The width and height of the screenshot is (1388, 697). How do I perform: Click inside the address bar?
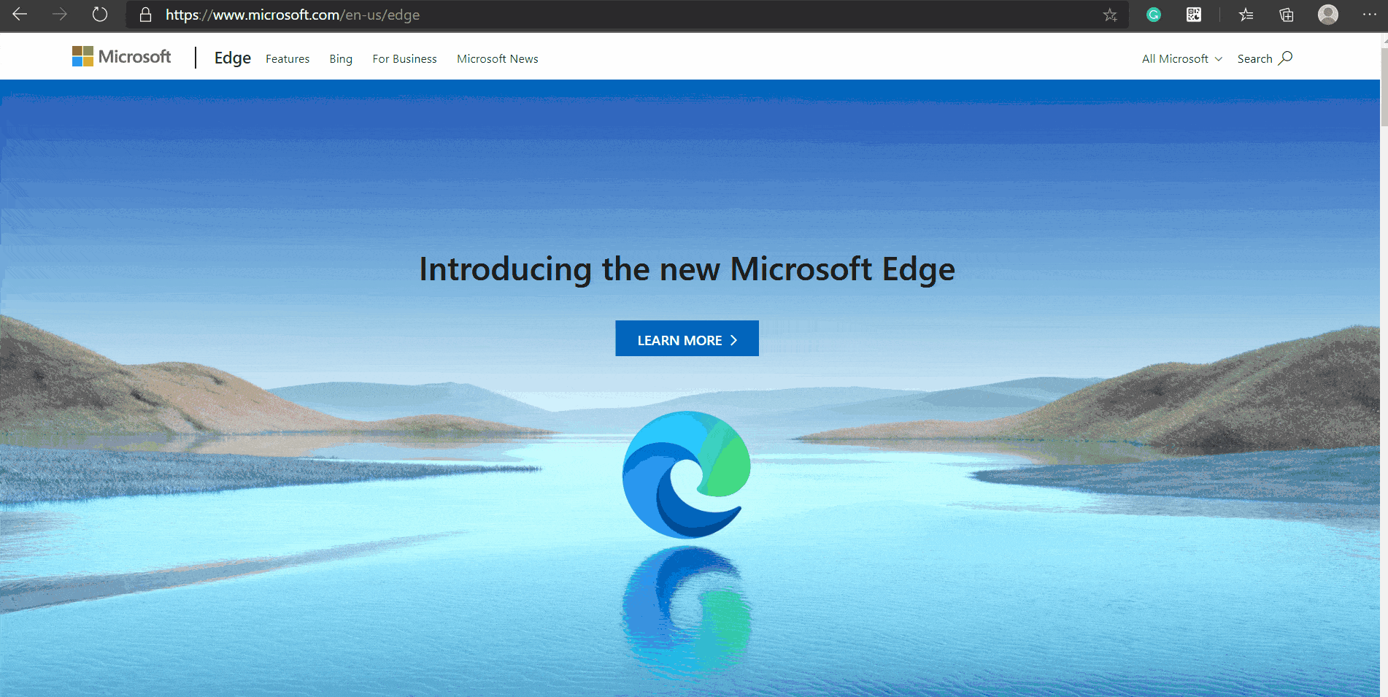511,15
